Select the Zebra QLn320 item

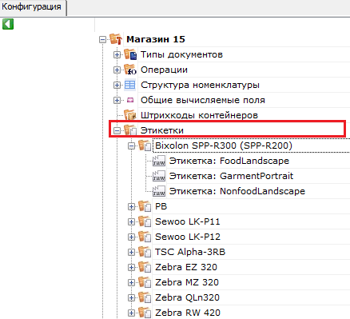(x=187, y=297)
